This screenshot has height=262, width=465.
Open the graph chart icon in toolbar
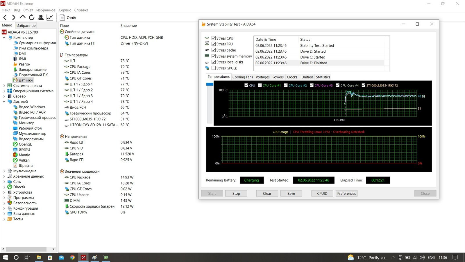click(50, 18)
